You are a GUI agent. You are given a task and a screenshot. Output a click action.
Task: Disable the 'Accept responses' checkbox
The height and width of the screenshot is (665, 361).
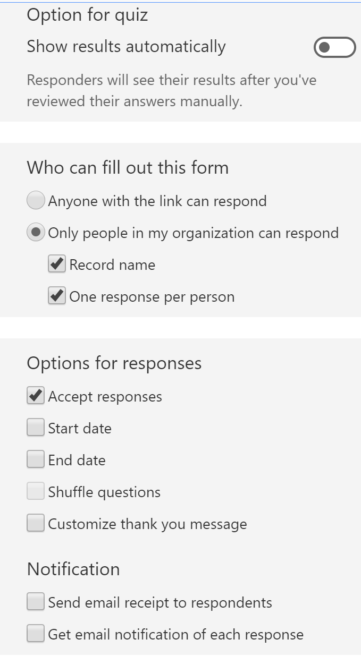(35, 395)
